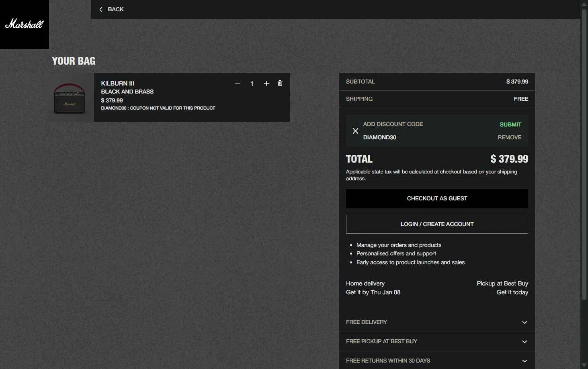Click the BACK chevron arrow icon
The width and height of the screenshot is (588, 369).
pyautogui.click(x=101, y=9)
